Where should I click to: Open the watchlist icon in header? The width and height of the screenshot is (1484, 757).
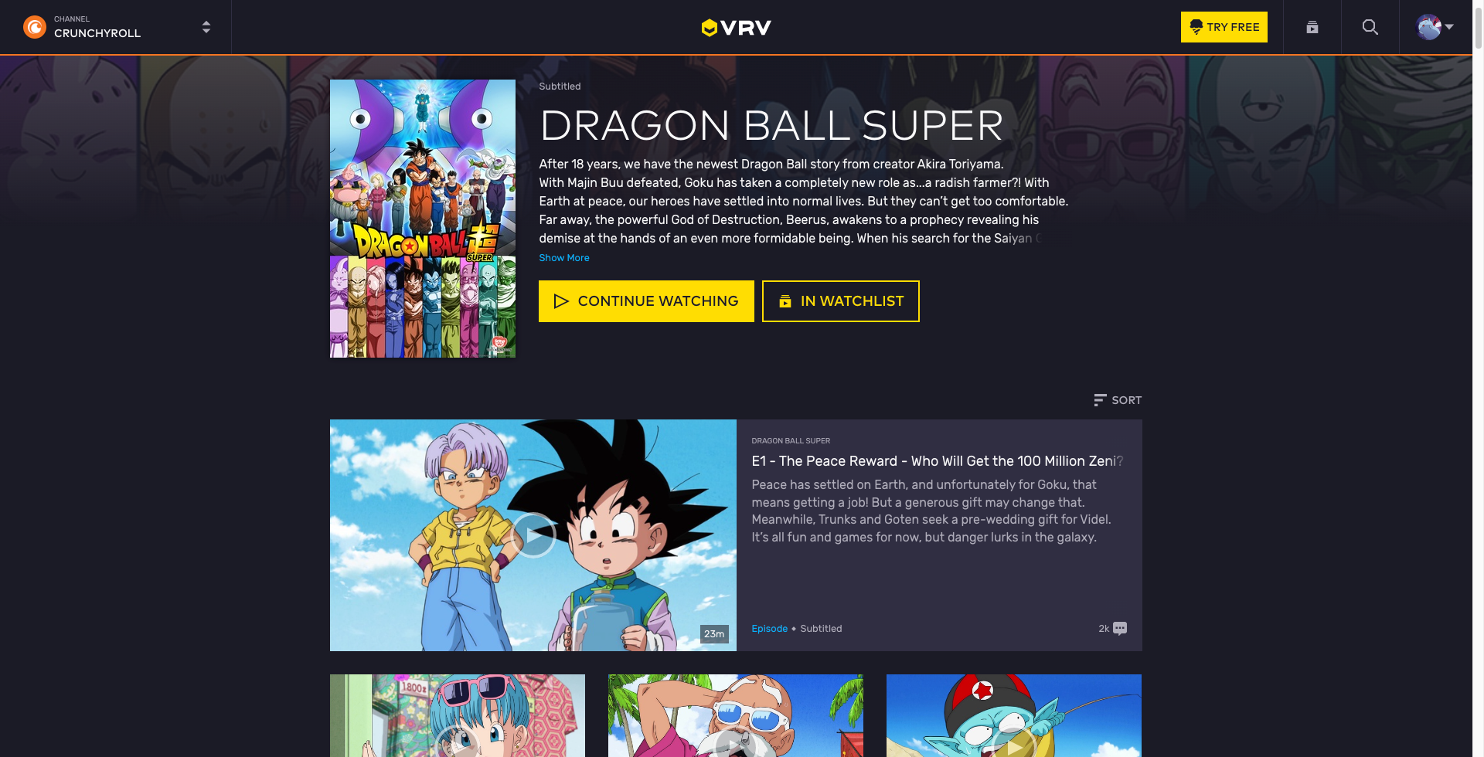(1312, 27)
